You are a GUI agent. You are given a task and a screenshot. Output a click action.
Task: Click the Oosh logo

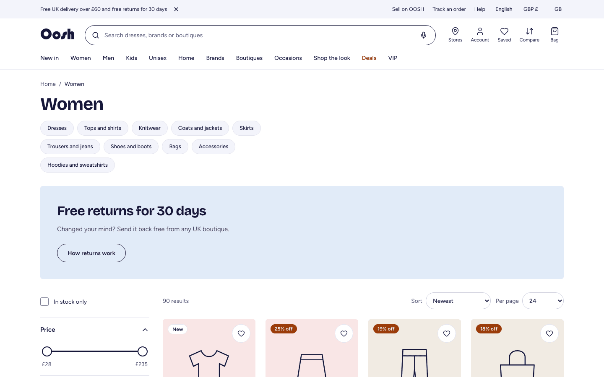click(57, 34)
